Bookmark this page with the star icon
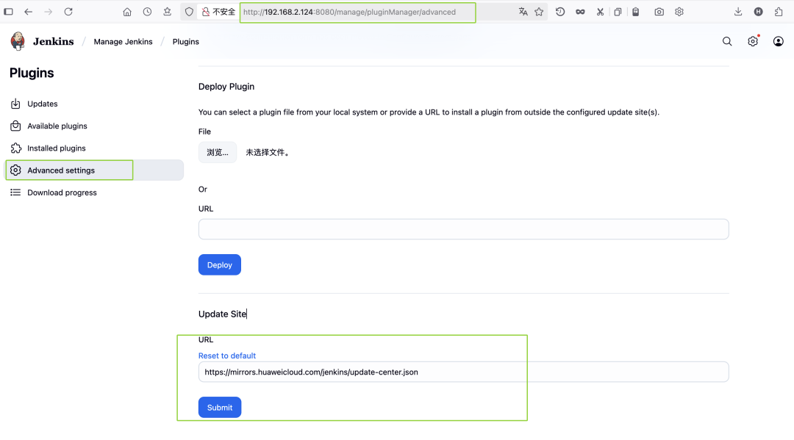 pos(539,12)
